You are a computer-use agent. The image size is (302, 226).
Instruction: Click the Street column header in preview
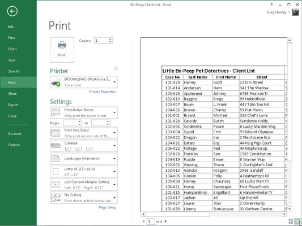pos(262,77)
